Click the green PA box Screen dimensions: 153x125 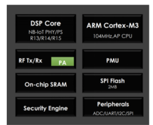[x=62, y=61]
